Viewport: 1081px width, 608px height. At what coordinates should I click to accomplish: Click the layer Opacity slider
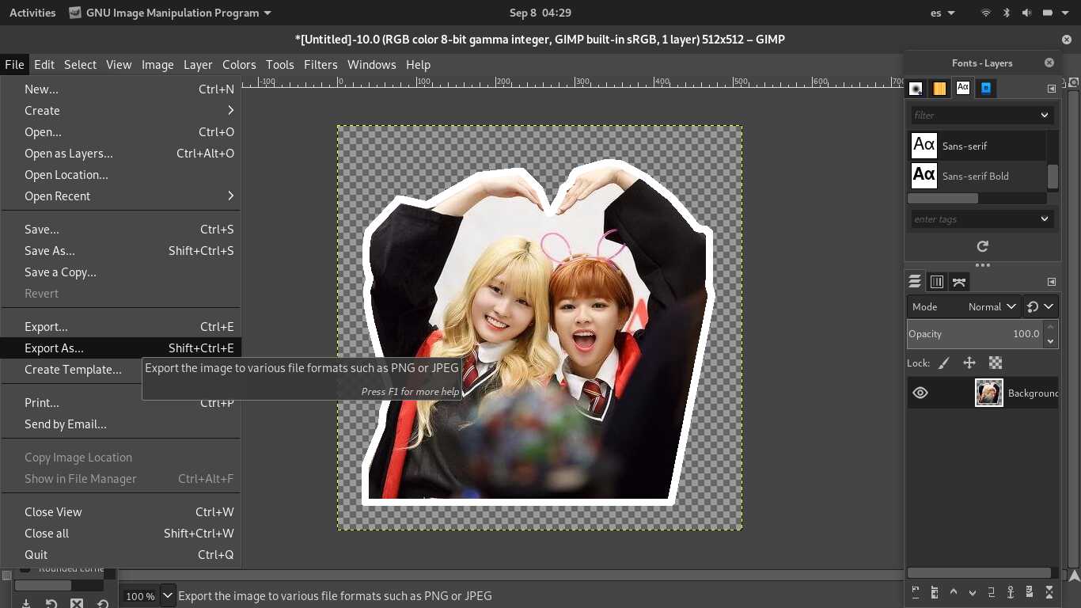(x=973, y=334)
